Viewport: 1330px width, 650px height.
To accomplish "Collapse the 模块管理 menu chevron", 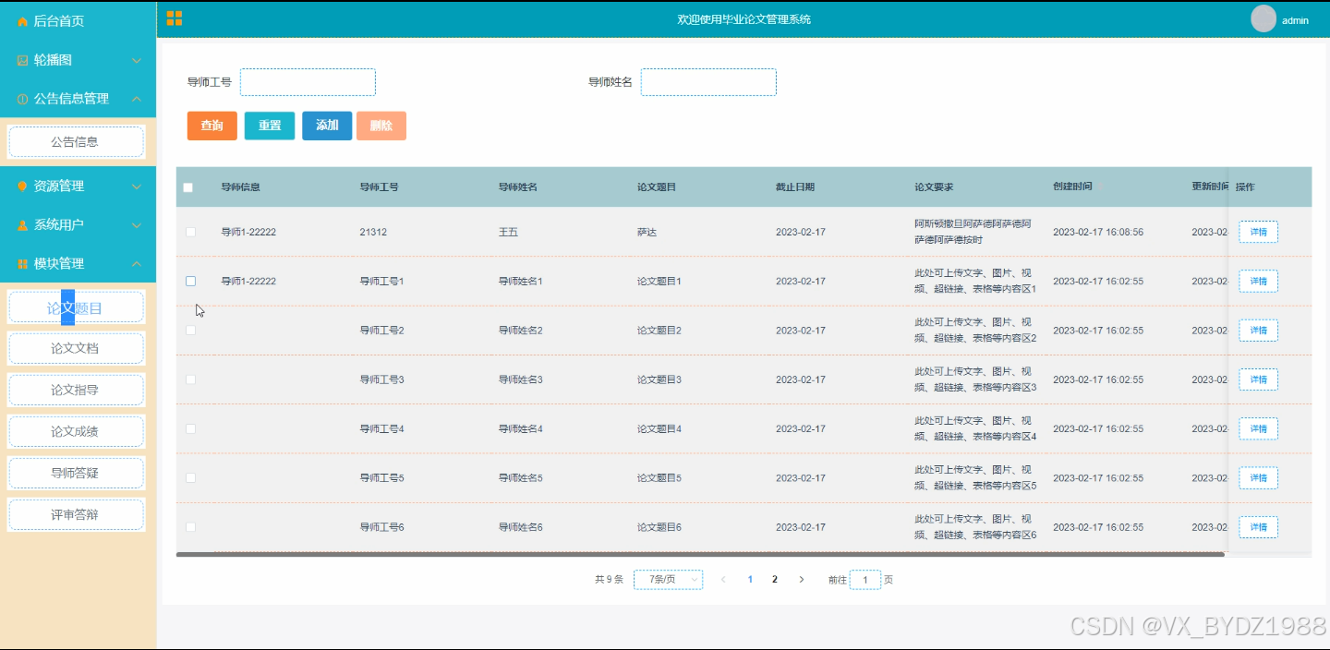I will pos(137,264).
